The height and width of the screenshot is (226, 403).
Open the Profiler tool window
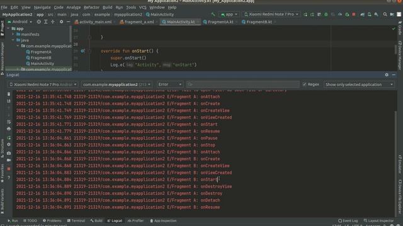pos(135,220)
